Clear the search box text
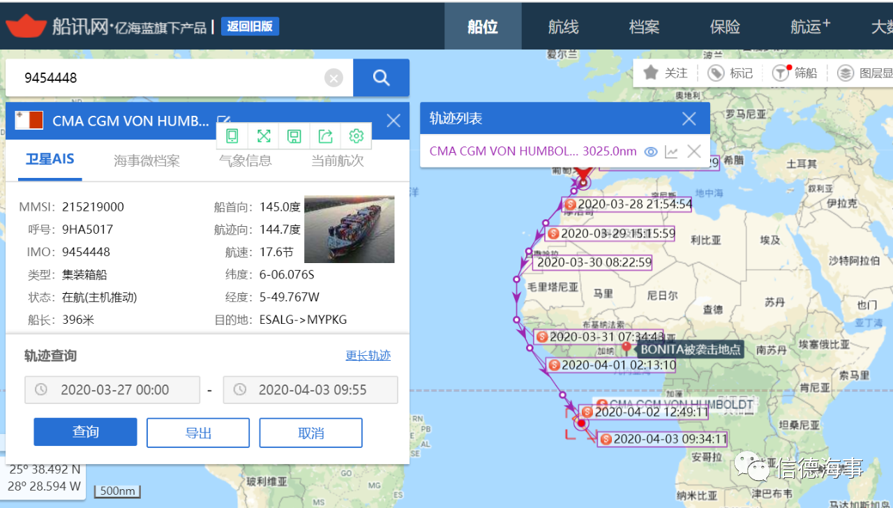 click(x=334, y=78)
